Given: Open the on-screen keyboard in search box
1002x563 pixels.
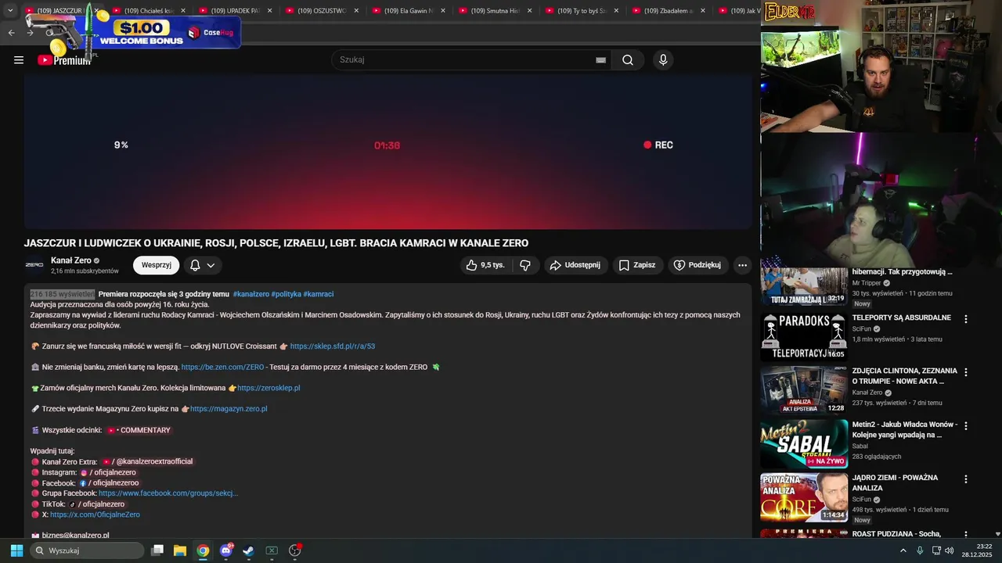Looking at the screenshot, I should (600, 60).
